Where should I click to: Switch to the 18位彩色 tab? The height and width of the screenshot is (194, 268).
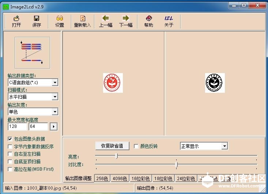[x=163, y=179]
